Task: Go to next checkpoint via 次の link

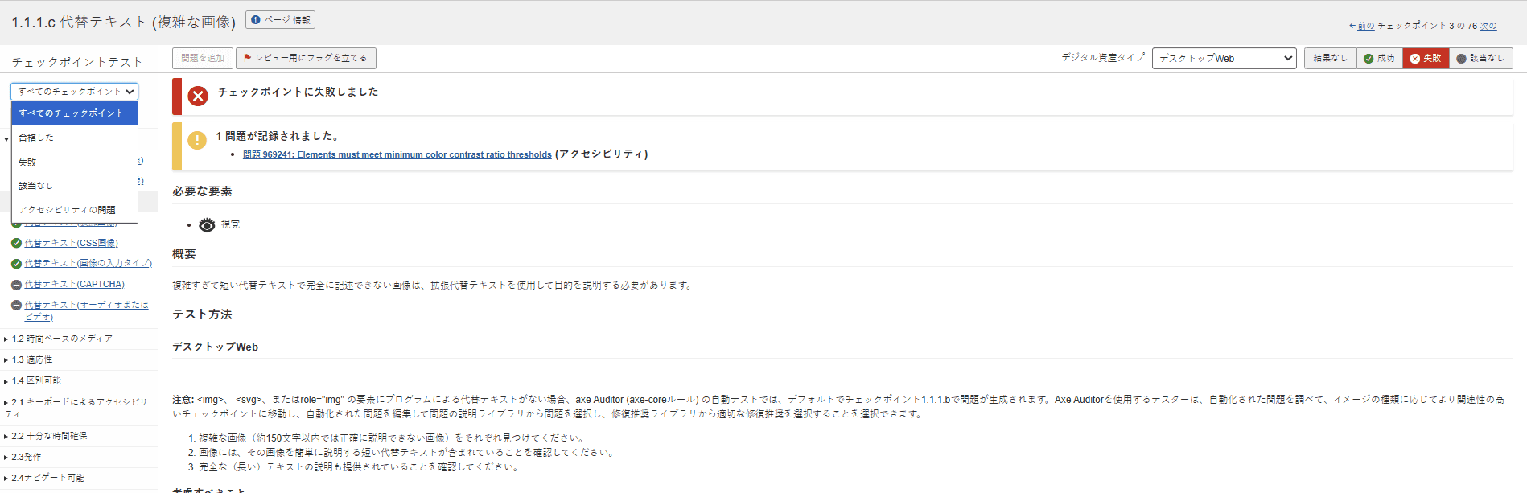Action: [x=1488, y=26]
